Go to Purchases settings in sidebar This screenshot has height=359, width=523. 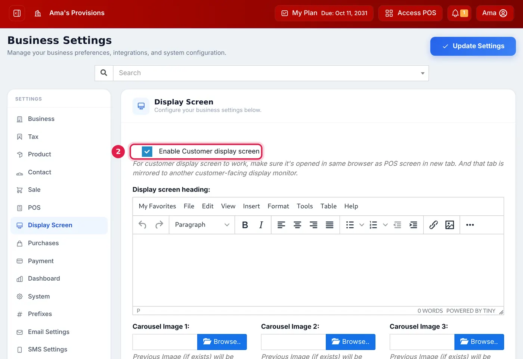[59, 243]
